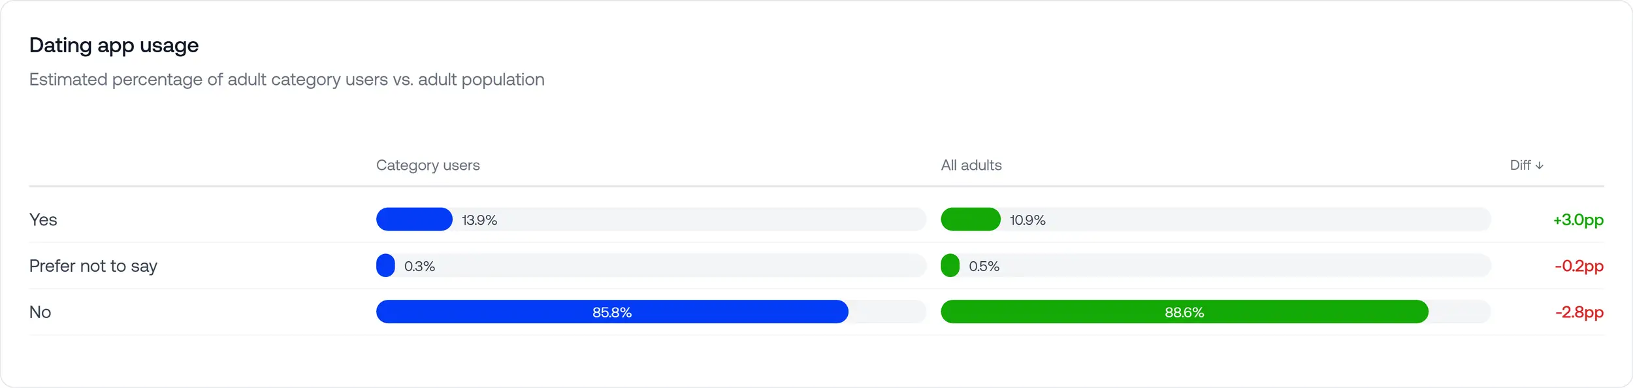
Task: Click the Category users column header
Action: coord(428,165)
